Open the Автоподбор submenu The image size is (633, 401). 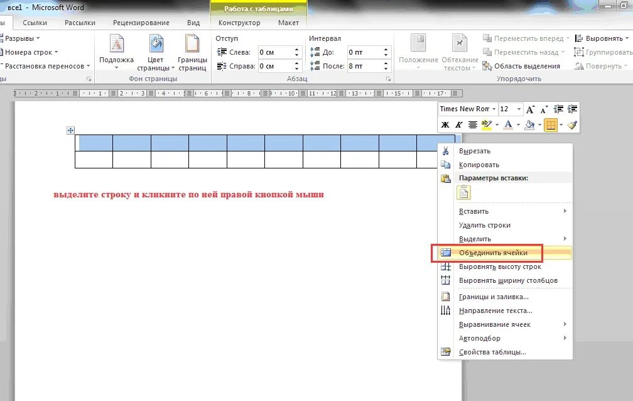(506, 338)
